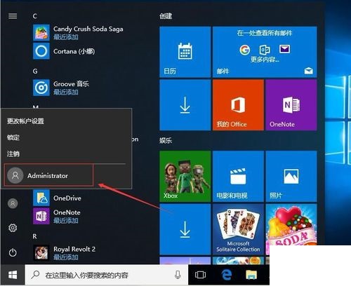
Task: Open Task View on the taskbar
Action: [200, 275]
